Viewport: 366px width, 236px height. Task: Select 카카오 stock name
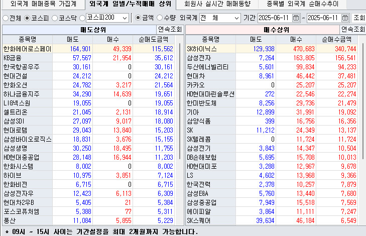coord(196,85)
